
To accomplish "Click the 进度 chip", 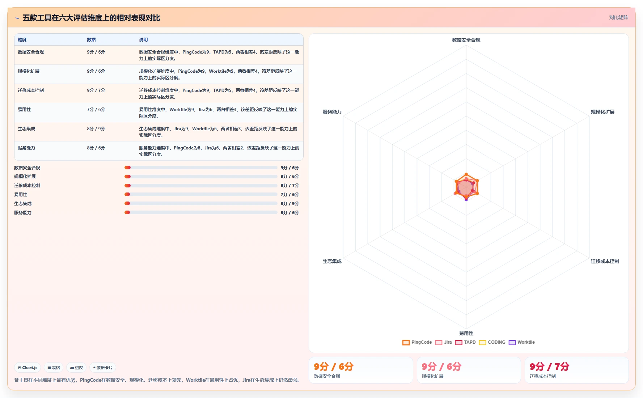I will click(x=76, y=368).
